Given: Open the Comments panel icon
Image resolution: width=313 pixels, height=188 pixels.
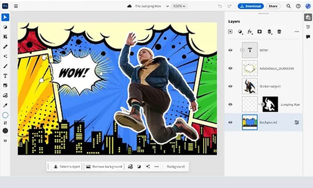Looking at the screenshot, I should coord(308,37).
